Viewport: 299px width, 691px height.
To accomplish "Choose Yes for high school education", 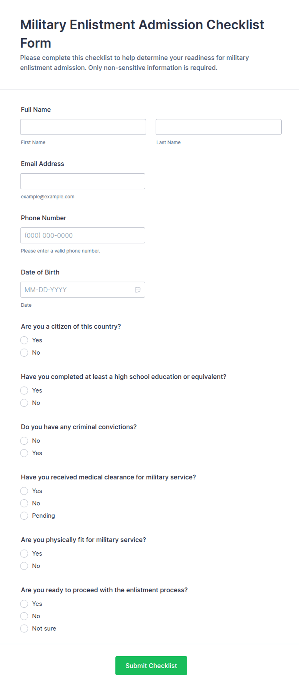I will 24,390.
